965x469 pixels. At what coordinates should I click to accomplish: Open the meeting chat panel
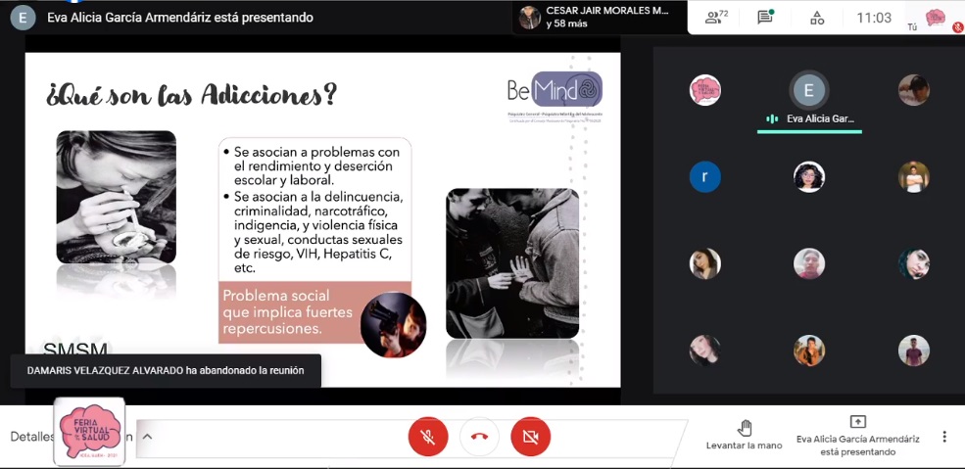[765, 18]
